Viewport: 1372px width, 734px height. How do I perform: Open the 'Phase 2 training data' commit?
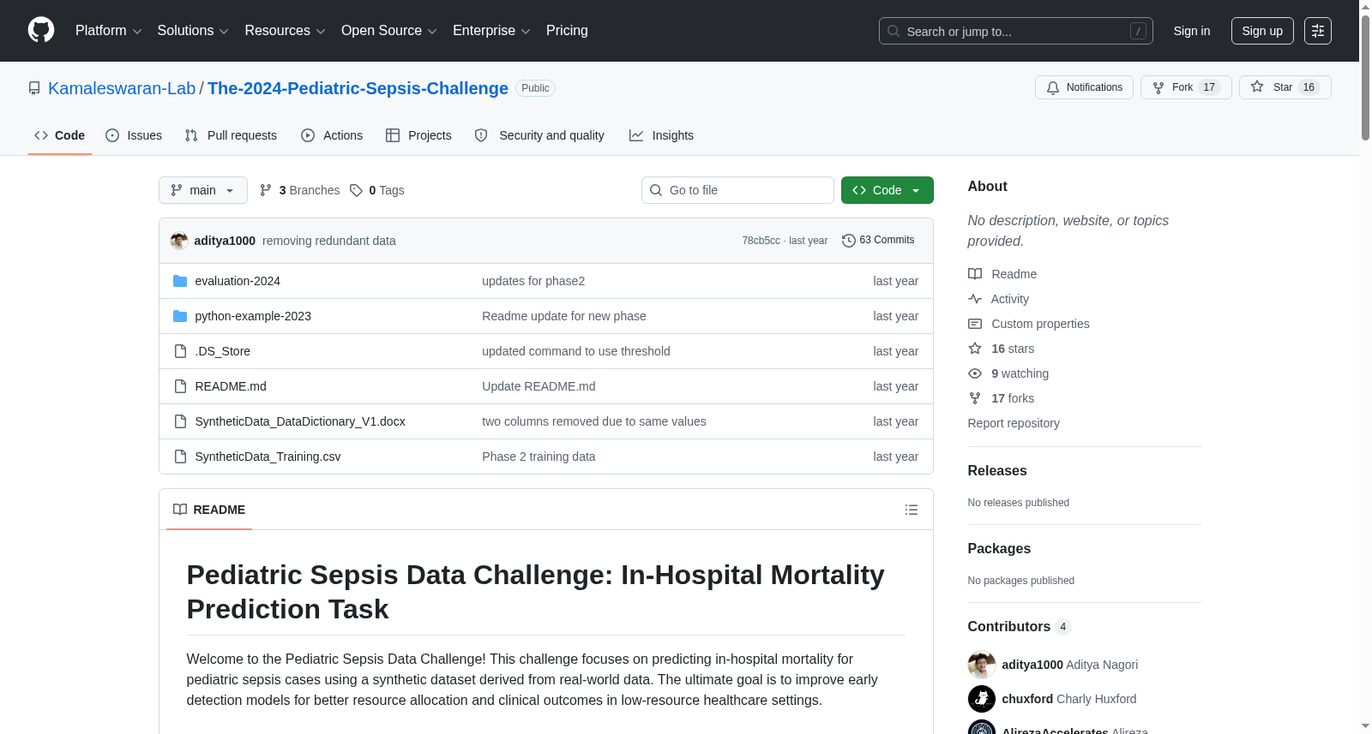[x=539, y=457]
